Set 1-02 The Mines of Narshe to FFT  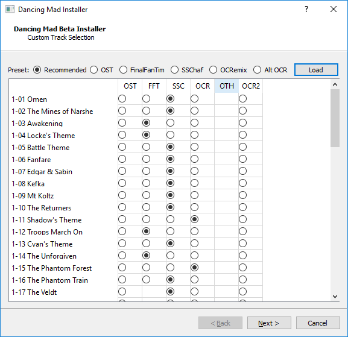[x=147, y=111]
